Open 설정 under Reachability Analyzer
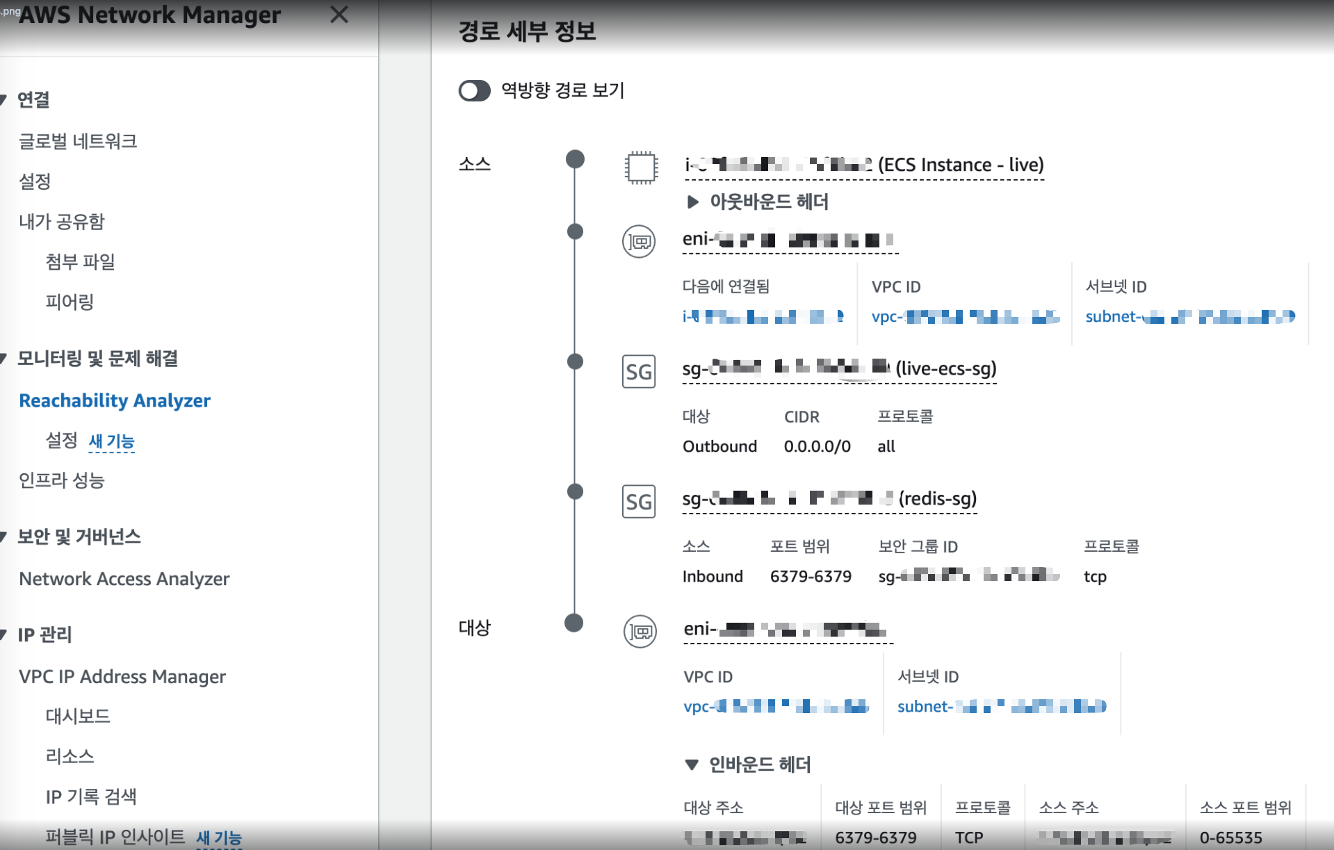 click(61, 440)
